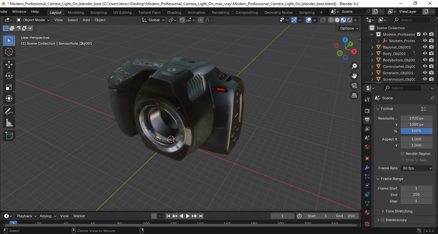The width and height of the screenshot is (438, 234).
Task: Hide Bayonet_Obj001 in viewport
Action: [425, 47]
